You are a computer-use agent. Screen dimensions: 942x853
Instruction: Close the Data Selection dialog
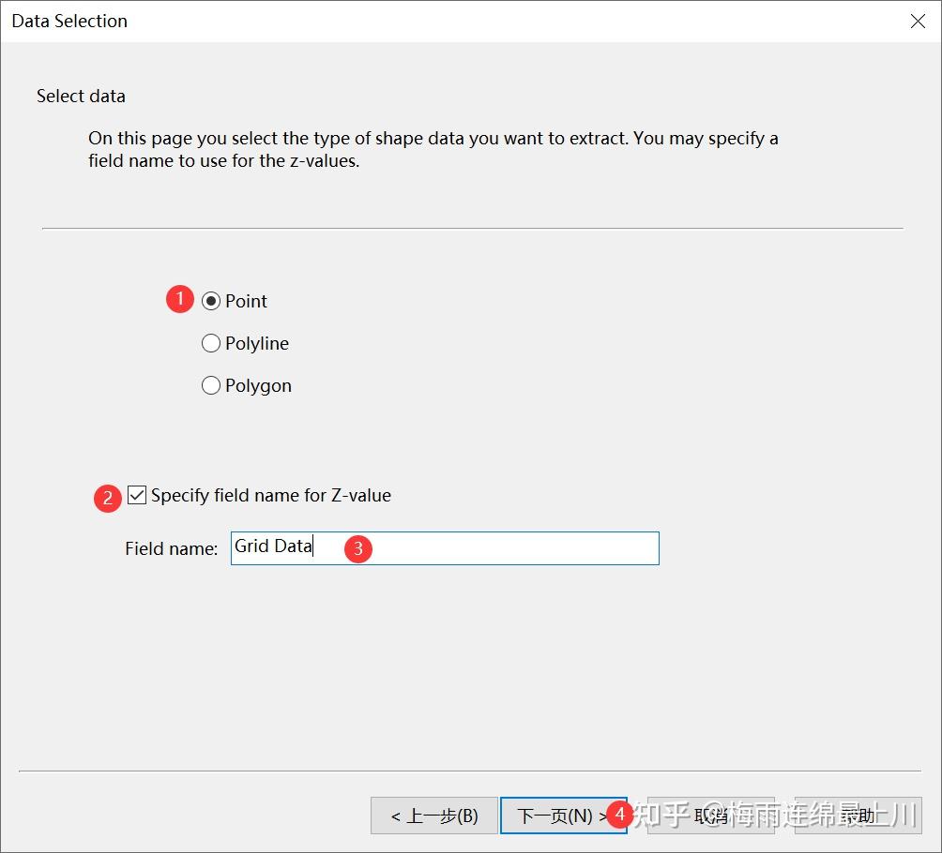click(918, 21)
